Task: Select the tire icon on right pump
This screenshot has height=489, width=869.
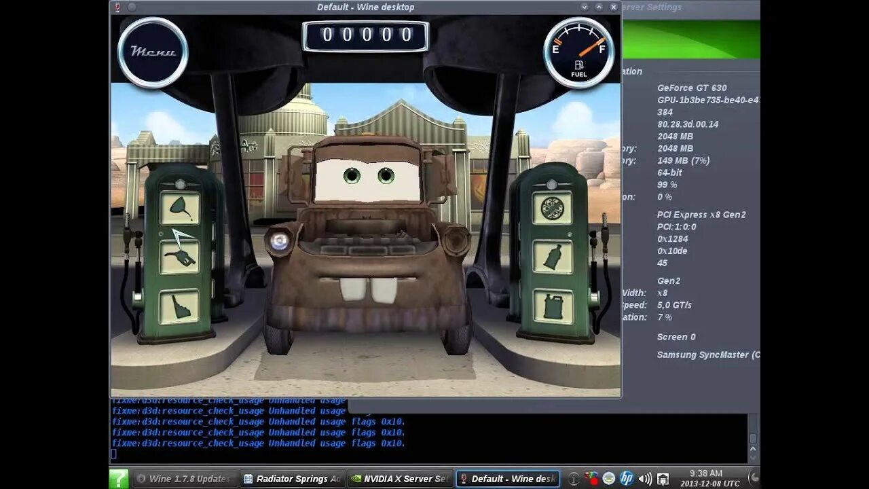Action: (552, 208)
